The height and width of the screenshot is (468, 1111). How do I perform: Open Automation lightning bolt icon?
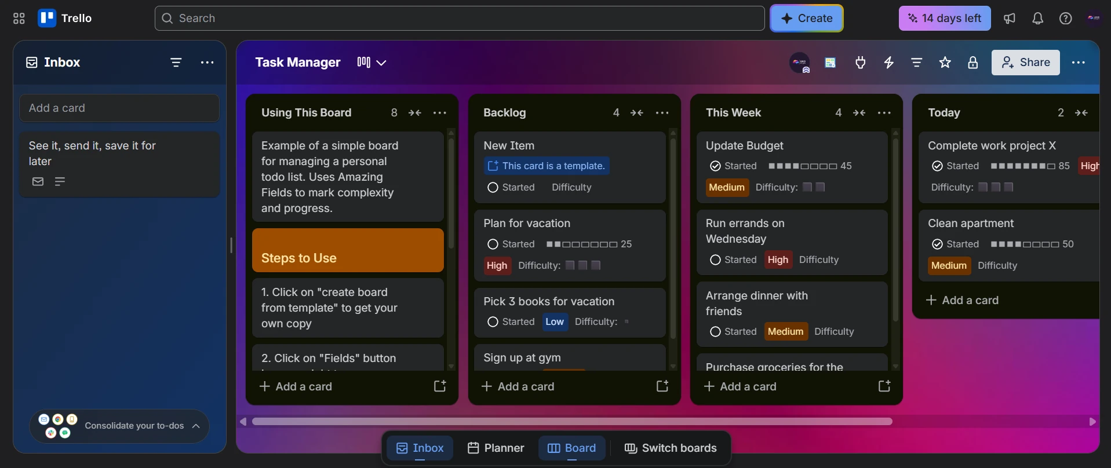889,63
